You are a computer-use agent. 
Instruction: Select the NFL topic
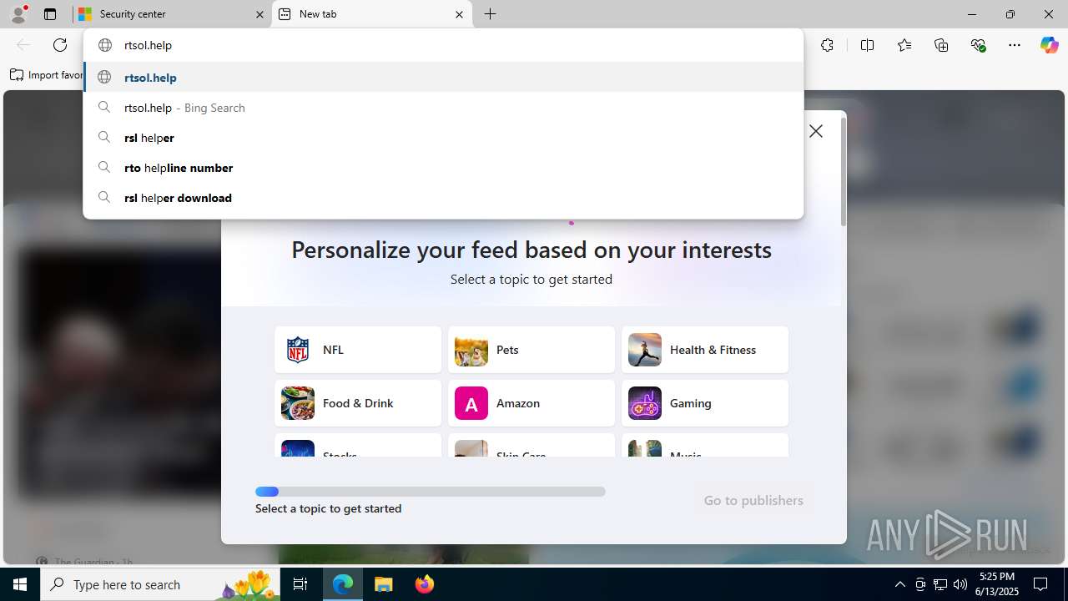358,350
